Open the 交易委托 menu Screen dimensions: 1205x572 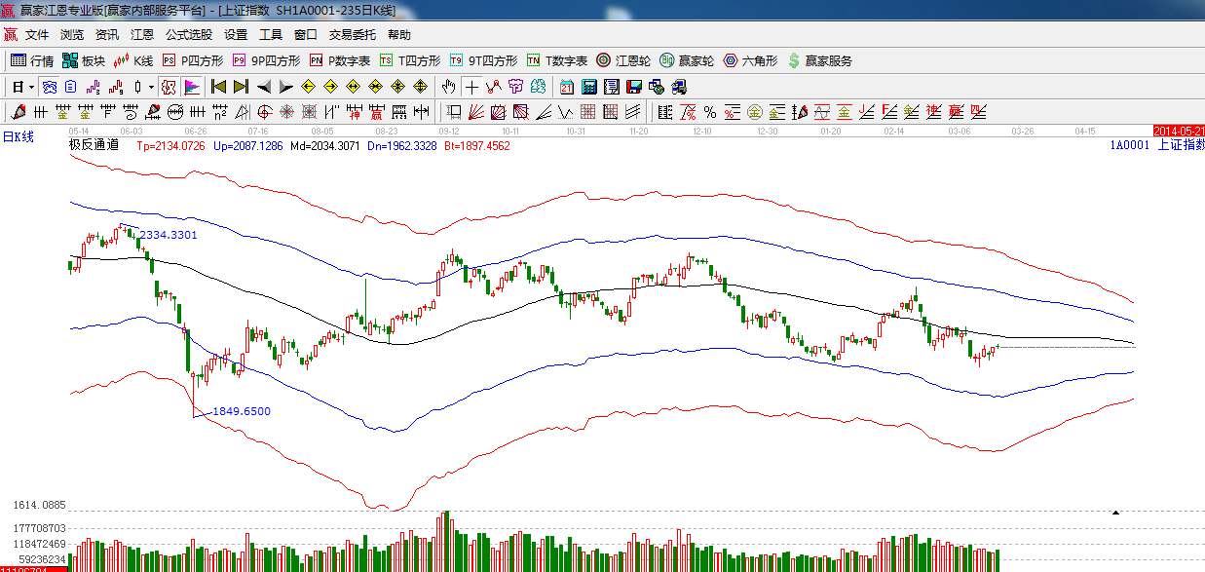(x=352, y=35)
